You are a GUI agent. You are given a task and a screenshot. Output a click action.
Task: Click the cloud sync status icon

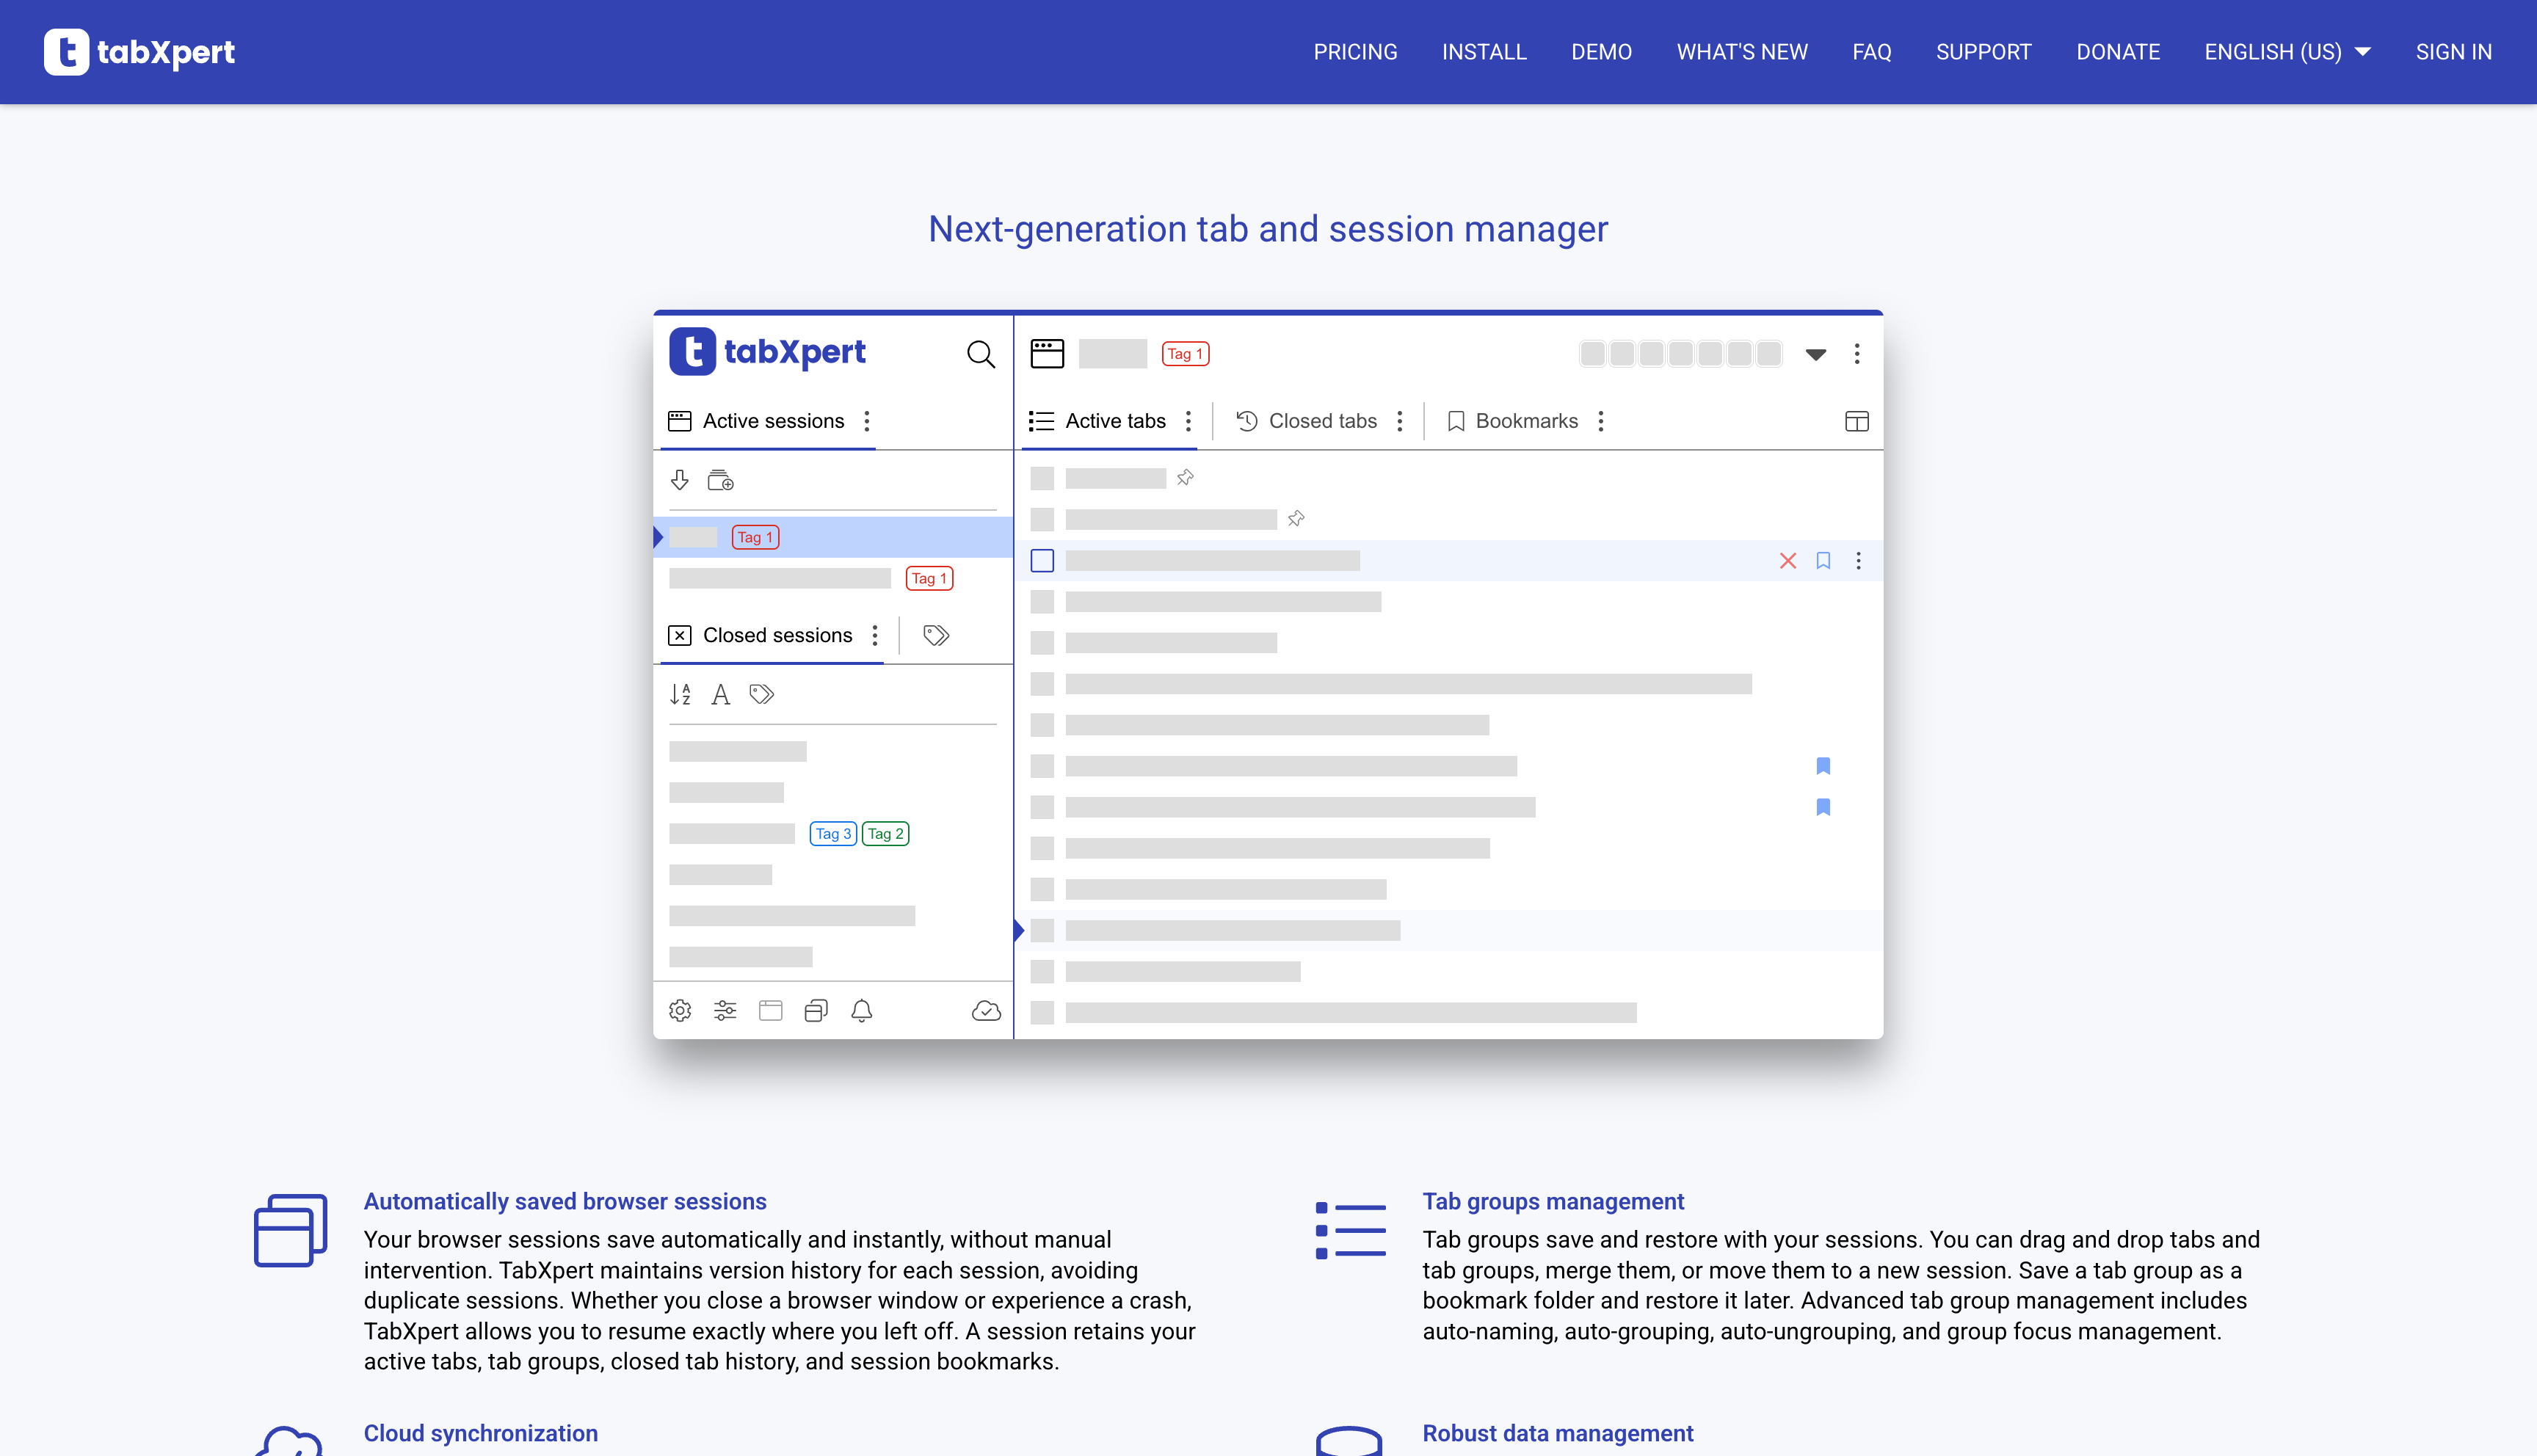tap(986, 1011)
